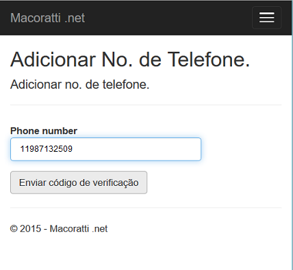The width and height of the screenshot is (293, 270).
Task: Click the copyright symbol in the footer
Action: [14, 228]
